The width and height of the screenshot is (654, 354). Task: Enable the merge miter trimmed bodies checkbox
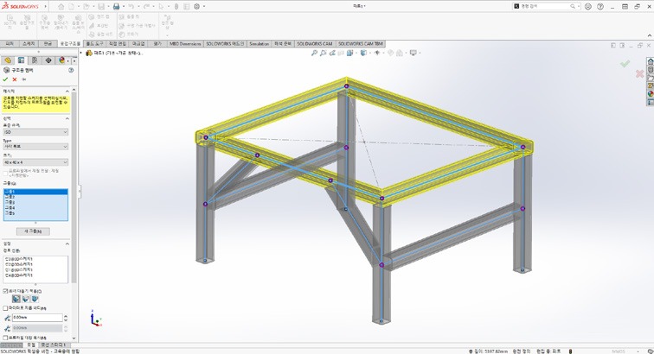tap(4, 307)
